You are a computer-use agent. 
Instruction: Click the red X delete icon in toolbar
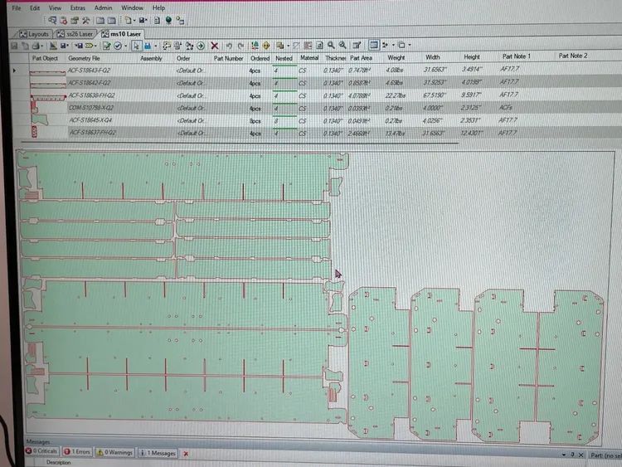click(215, 46)
